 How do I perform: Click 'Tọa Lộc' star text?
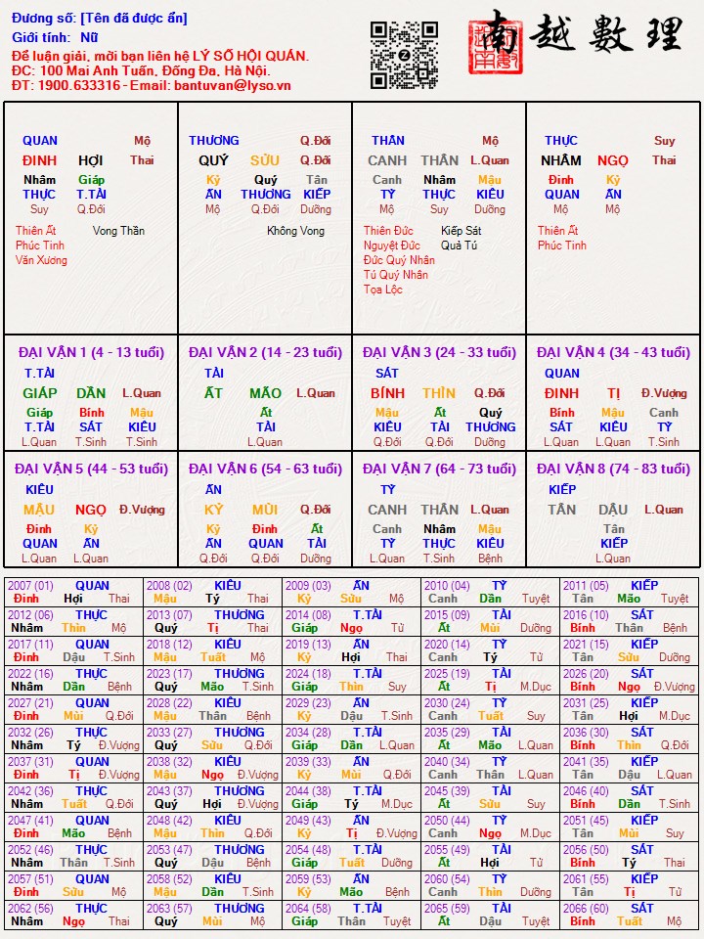click(383, 290)
